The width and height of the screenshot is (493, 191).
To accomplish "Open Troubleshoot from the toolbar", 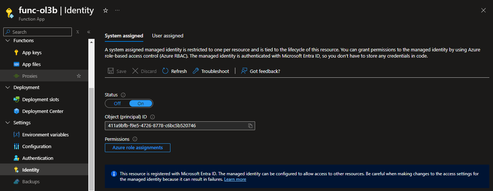I will pyautogui.click(x=211, y=71).
